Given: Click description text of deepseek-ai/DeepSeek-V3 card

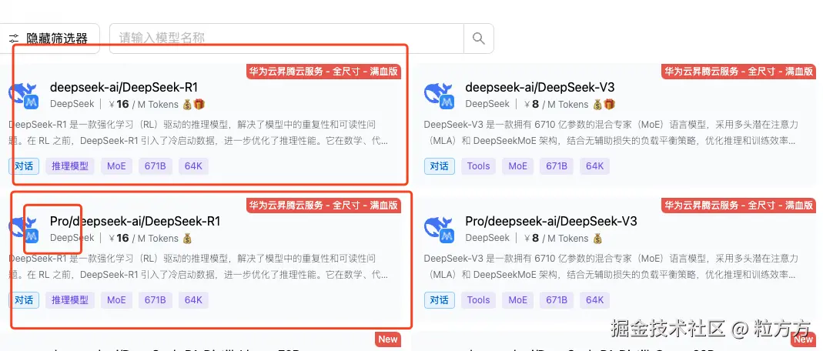Looking at the screenshot, I should coord(611,132).
